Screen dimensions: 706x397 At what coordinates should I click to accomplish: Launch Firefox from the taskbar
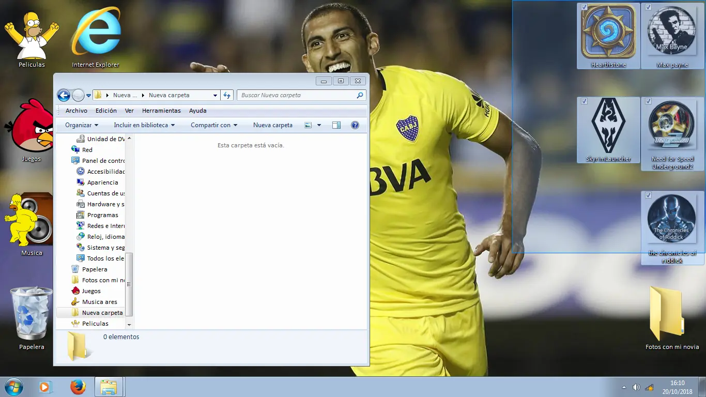(x=78, y=387)
